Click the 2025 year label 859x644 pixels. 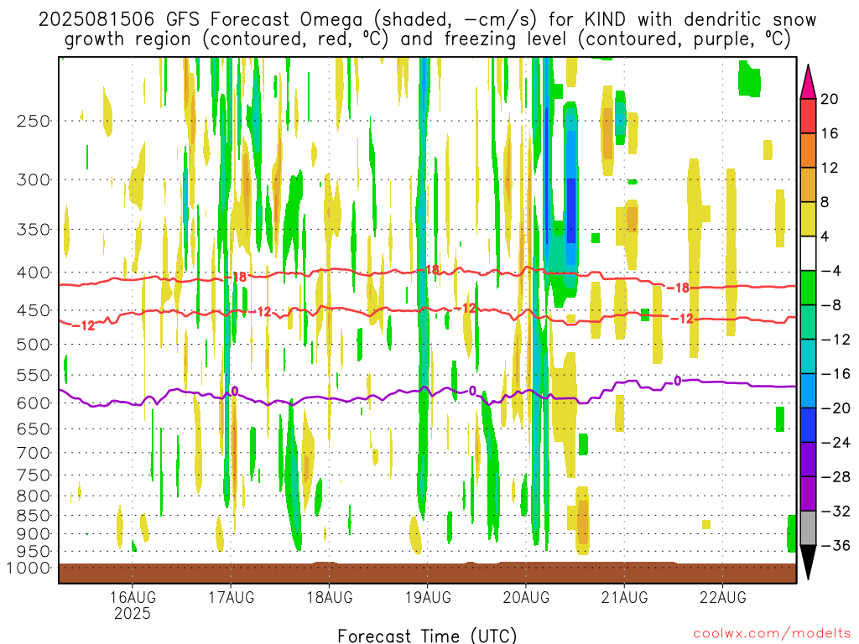coord(133,613)
